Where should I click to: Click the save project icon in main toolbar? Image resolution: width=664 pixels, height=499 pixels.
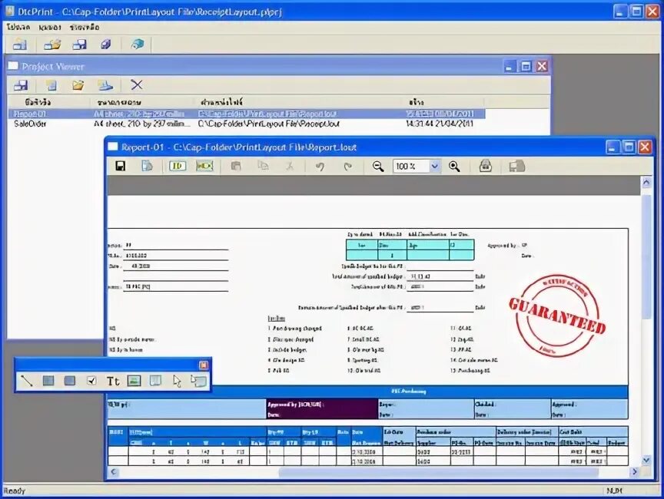[x=79, y=45]
